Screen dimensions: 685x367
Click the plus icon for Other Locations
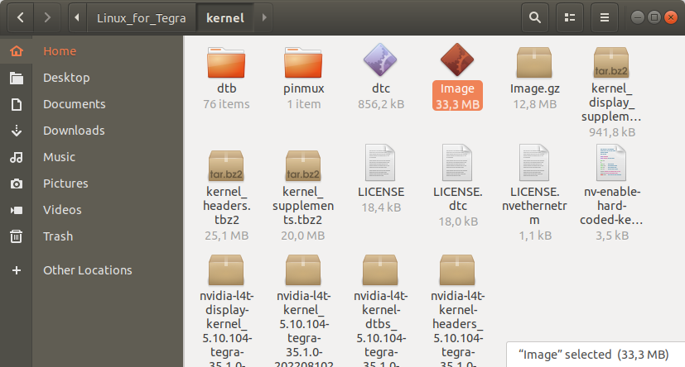17,270
